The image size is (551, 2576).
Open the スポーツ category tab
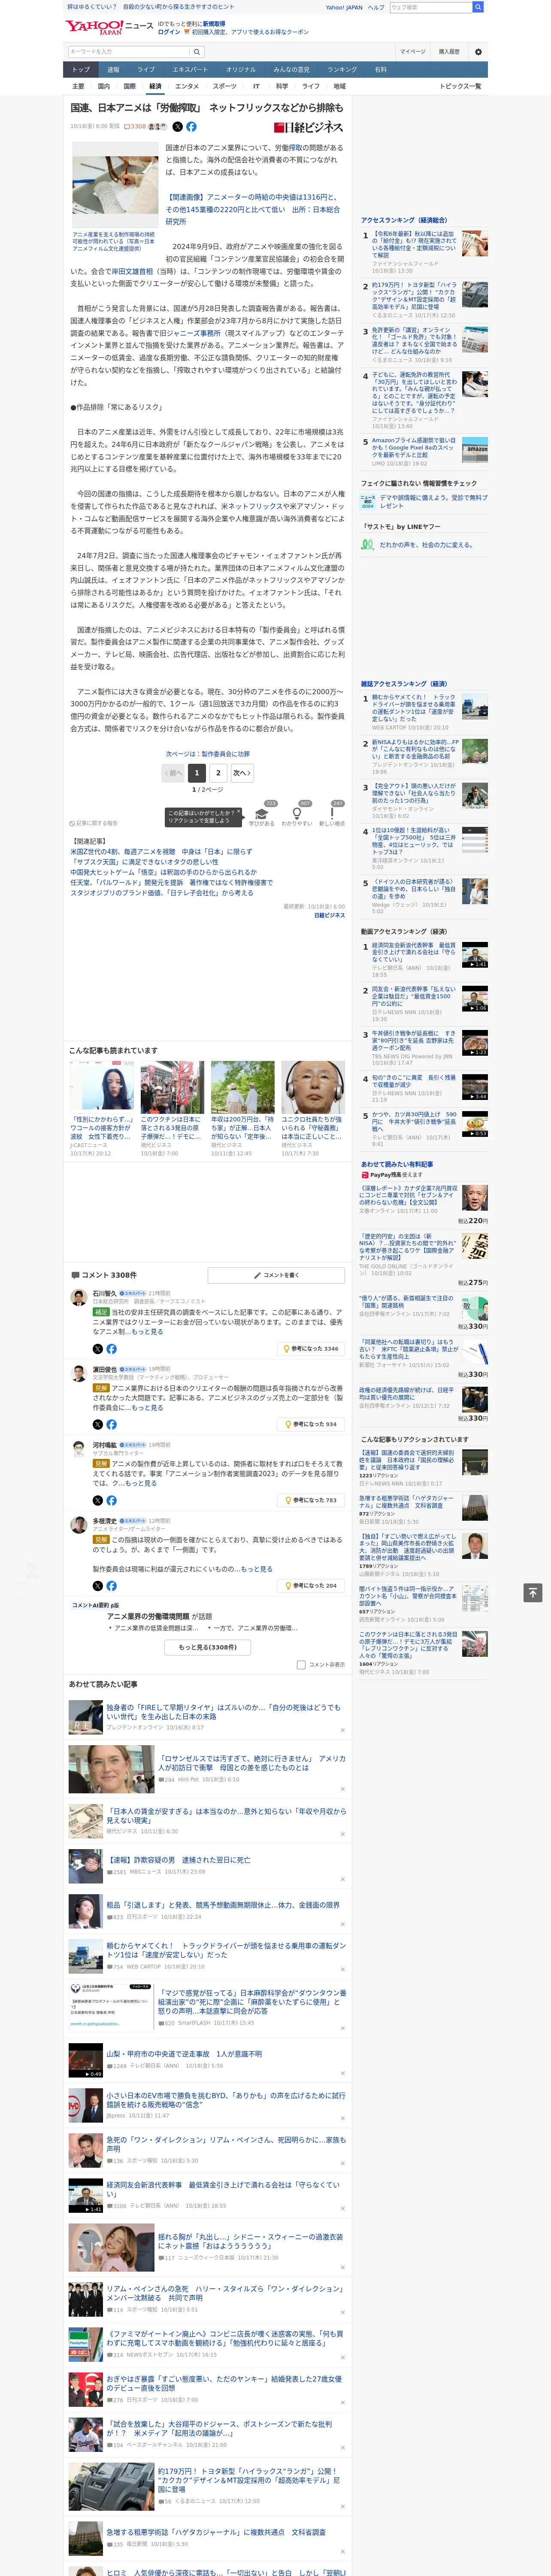click(x=225, y=86)
